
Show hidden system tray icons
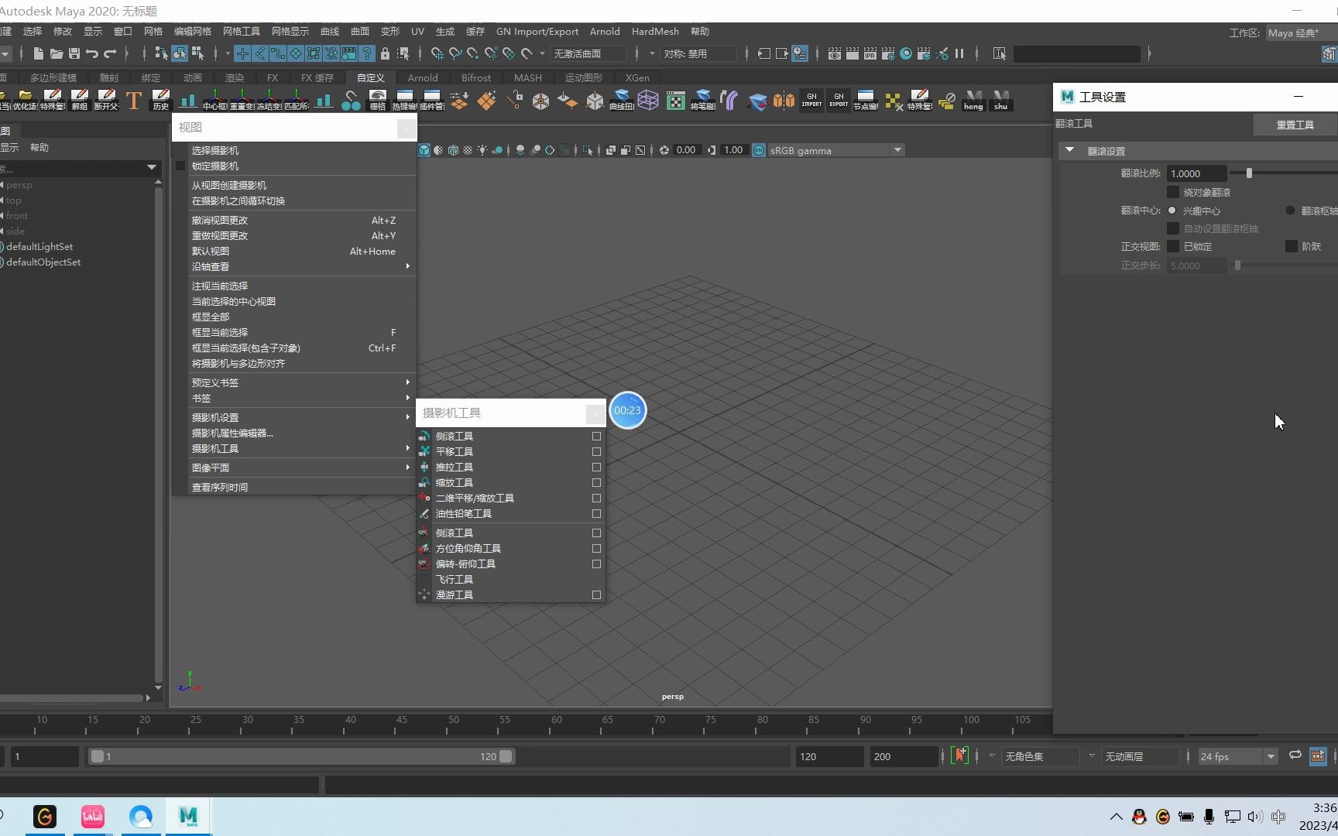[x=1116, y=817]
